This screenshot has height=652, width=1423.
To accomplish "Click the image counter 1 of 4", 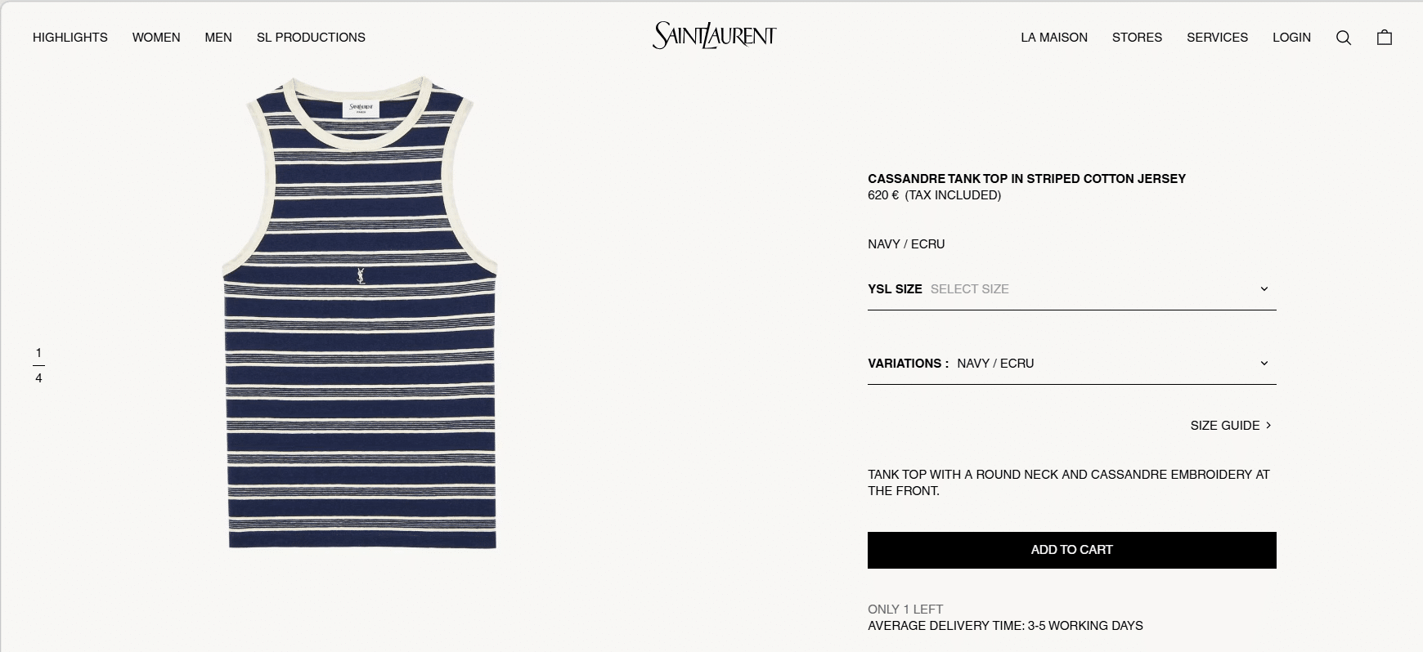I will tap(38, 365).
